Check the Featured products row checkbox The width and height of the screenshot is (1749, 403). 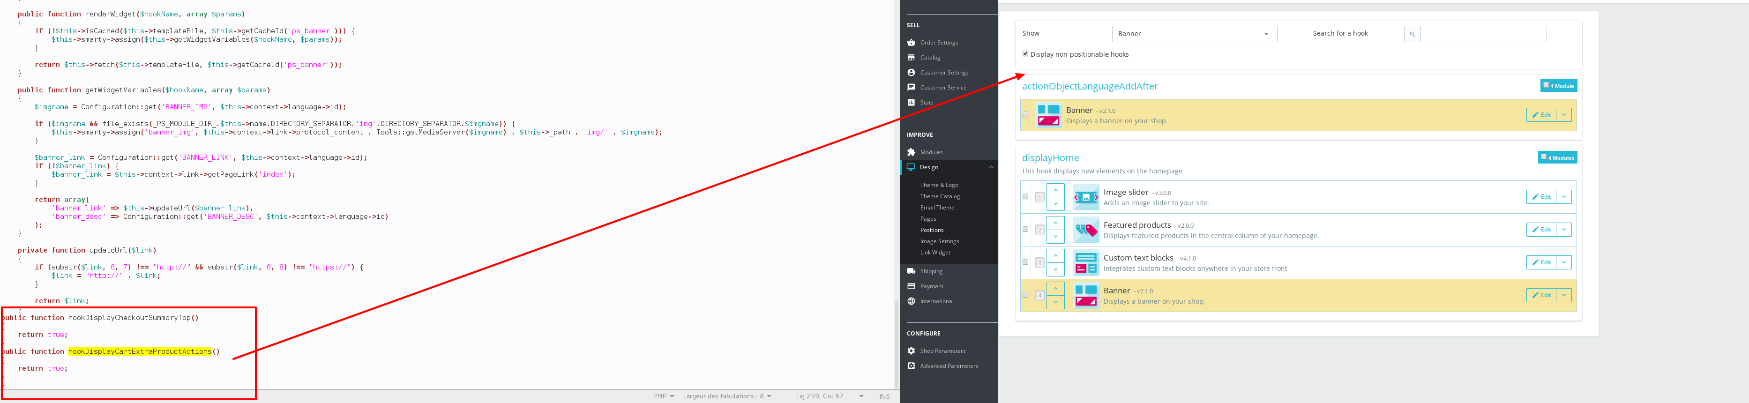tap(1025, 229)
